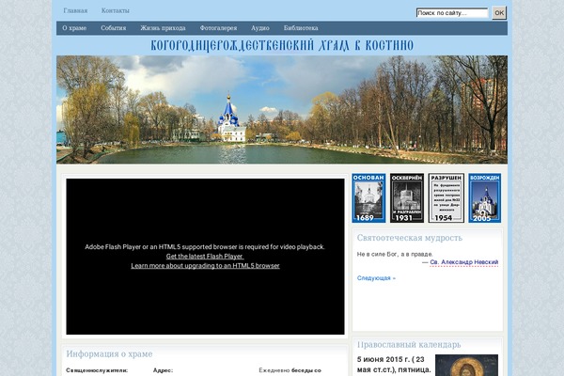Open the Св. Александр Невский author link

(x=464, y=262)
